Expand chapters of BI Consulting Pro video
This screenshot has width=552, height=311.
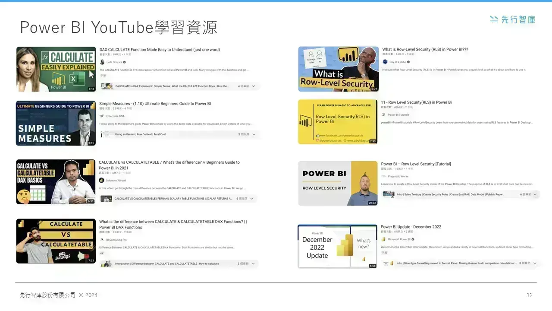coord(253,263)
